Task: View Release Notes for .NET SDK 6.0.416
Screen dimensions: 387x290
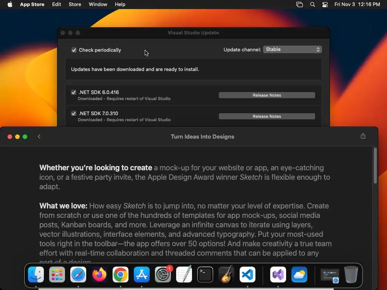Action: point(267,95)
